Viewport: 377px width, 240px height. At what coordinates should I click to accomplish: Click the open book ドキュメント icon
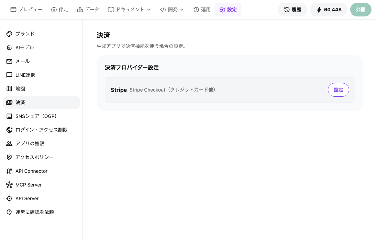point(111,10)
